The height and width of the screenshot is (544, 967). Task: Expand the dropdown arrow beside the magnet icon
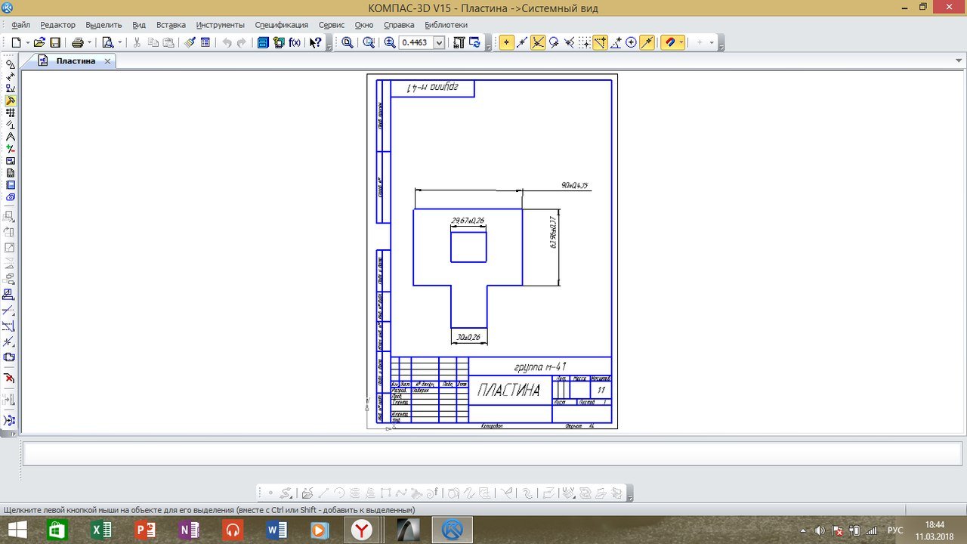(x=681, y=43)
